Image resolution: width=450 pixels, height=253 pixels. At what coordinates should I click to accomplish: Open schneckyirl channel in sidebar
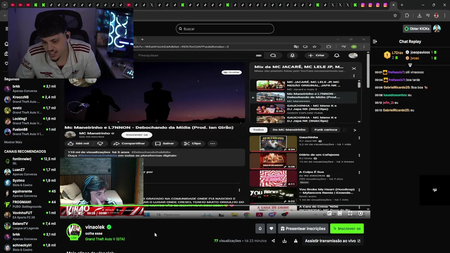click(x=30, y=247)
